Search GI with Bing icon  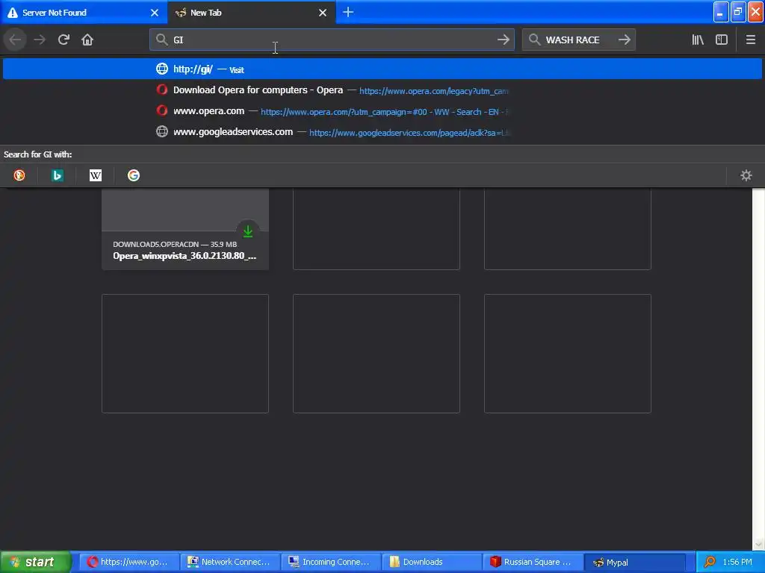click(x=57, y=175)
